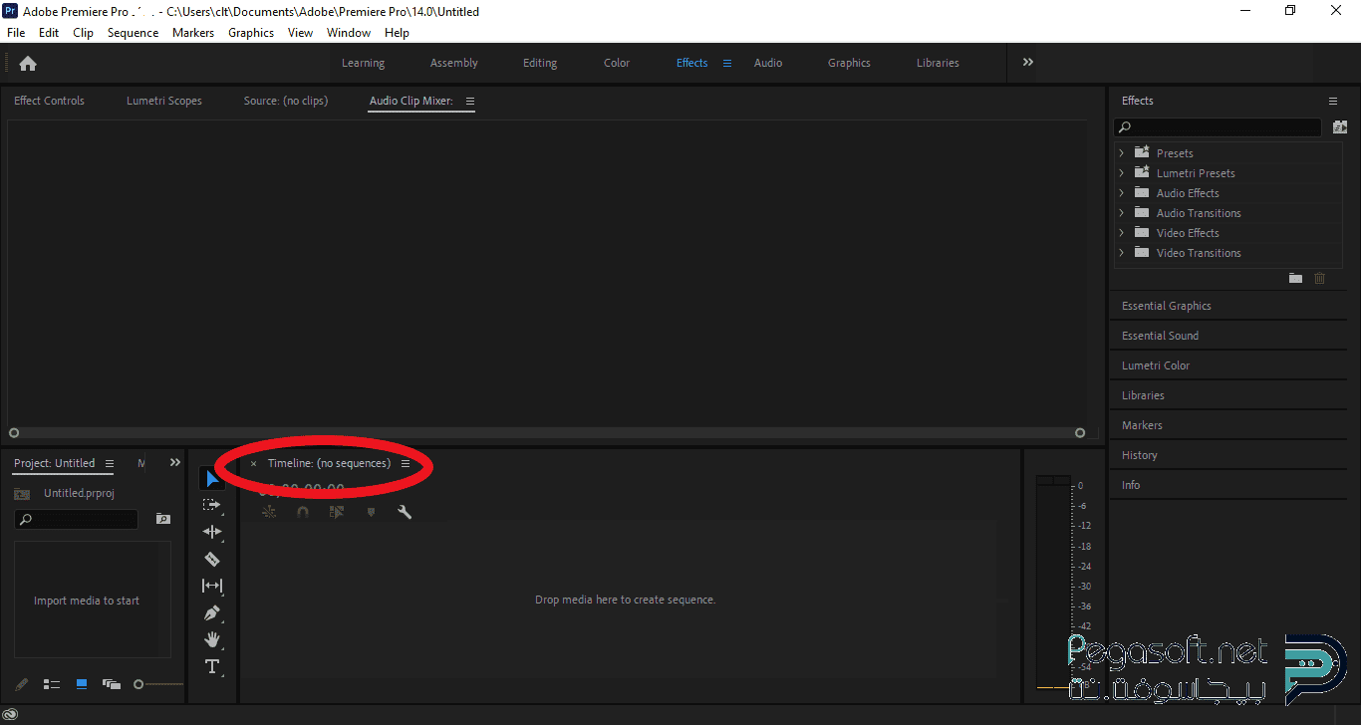Click the find folder icon beside Project search

(163, 519)
